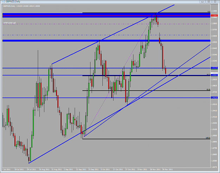220x173 pixels.
Task: Click the 1.8580 price scale label
Action: pyautogui.click(x=214, y=161)
